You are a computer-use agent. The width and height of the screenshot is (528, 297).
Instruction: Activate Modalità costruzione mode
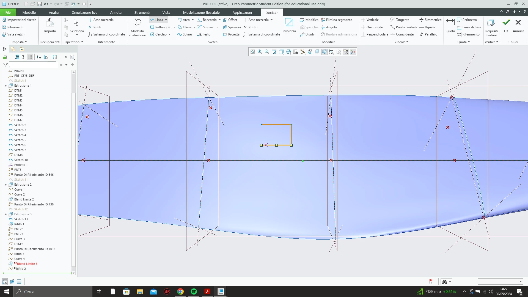pos(137,27)
